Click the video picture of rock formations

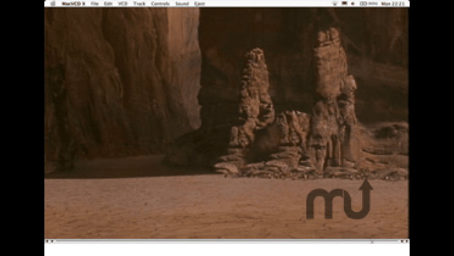226,123
